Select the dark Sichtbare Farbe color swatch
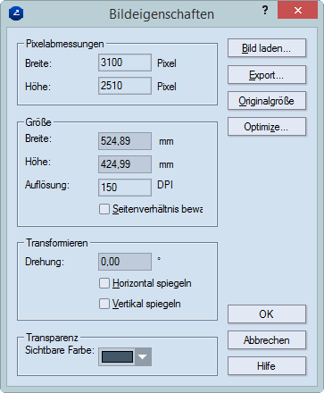 coord(117,356)
